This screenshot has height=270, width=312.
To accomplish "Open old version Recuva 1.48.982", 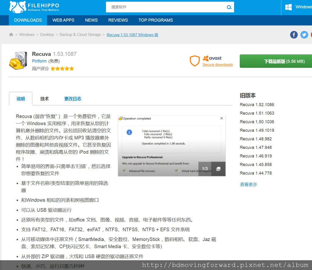I will pos(256,139).
